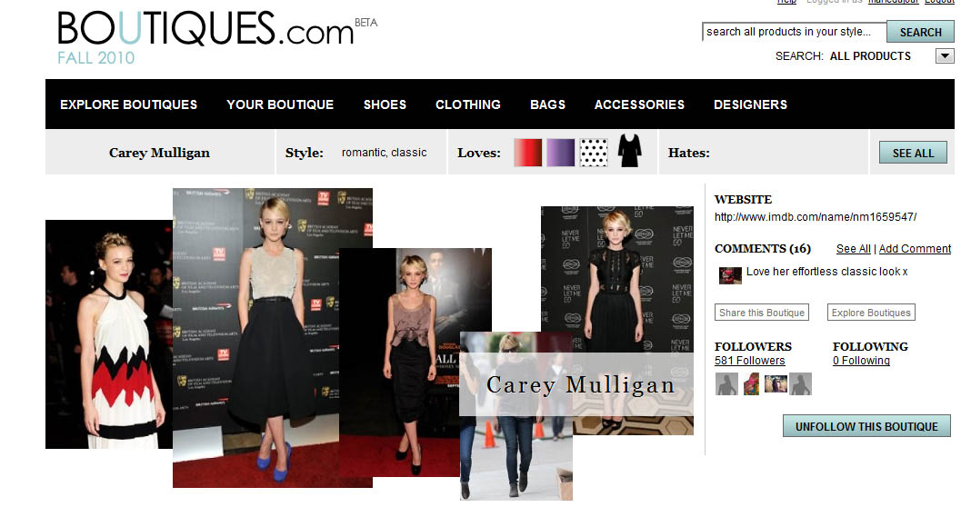Choose the red color swatch under Loves
The height and width of the screenshot is (517, 961).
[x=527, y=153]
